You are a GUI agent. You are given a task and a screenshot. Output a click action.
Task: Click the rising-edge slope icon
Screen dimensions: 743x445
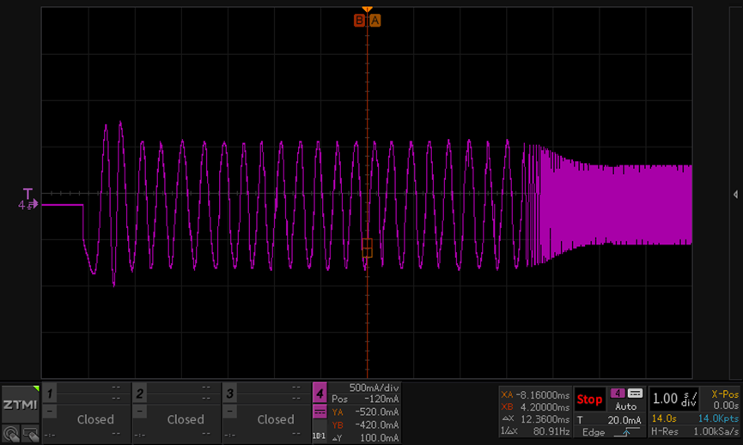pos(626,432)
